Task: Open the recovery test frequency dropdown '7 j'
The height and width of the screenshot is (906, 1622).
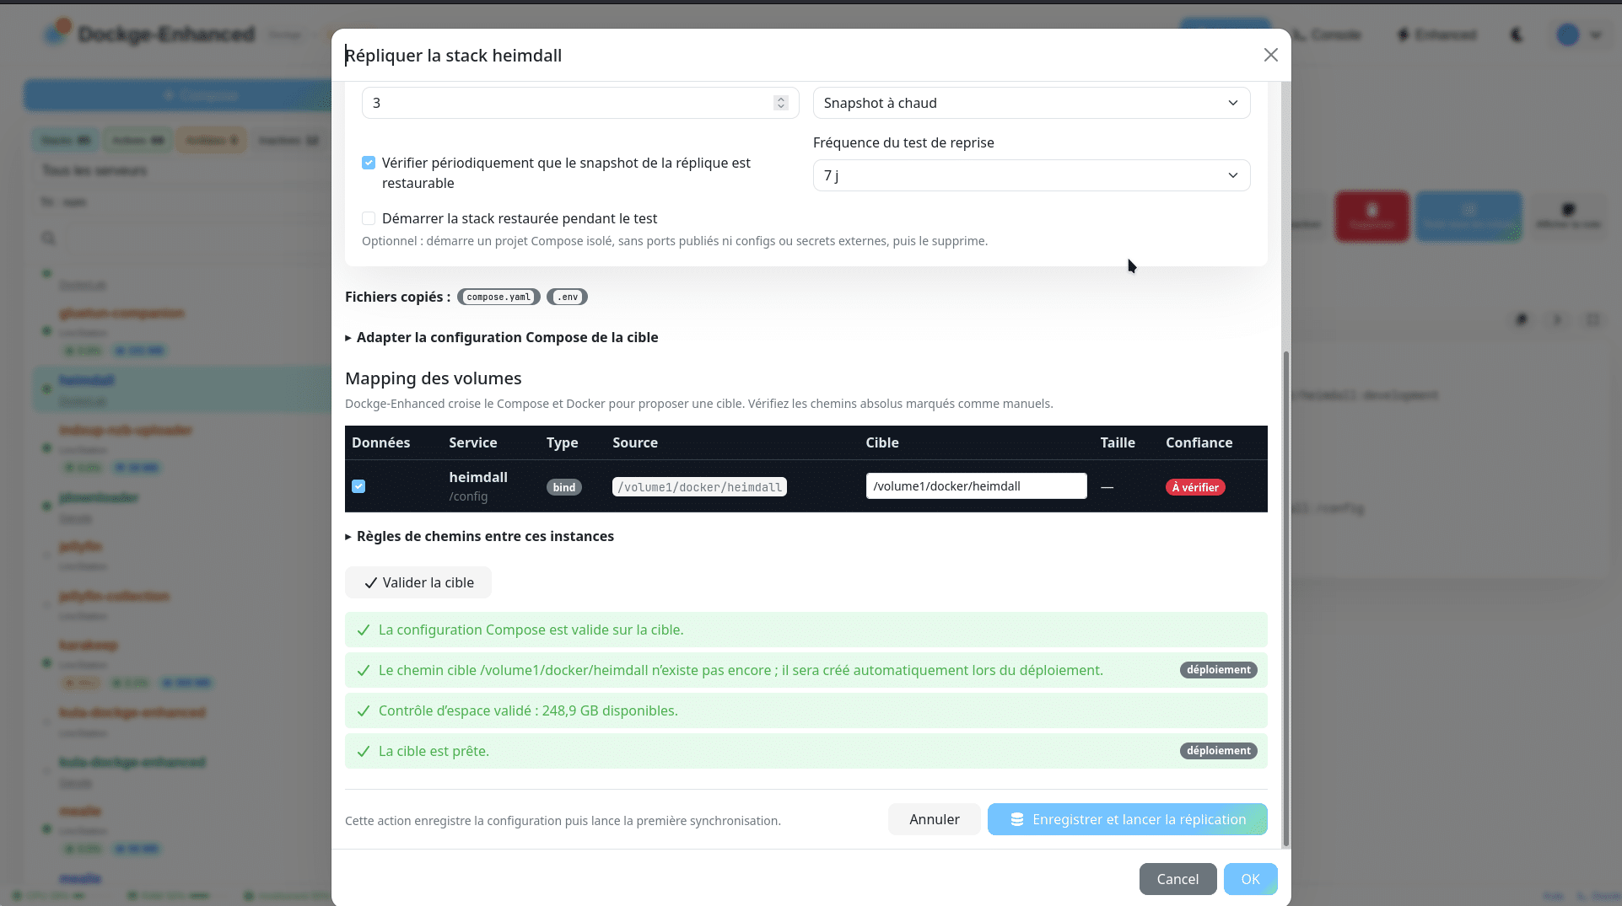Action: tap(1032, 175)
